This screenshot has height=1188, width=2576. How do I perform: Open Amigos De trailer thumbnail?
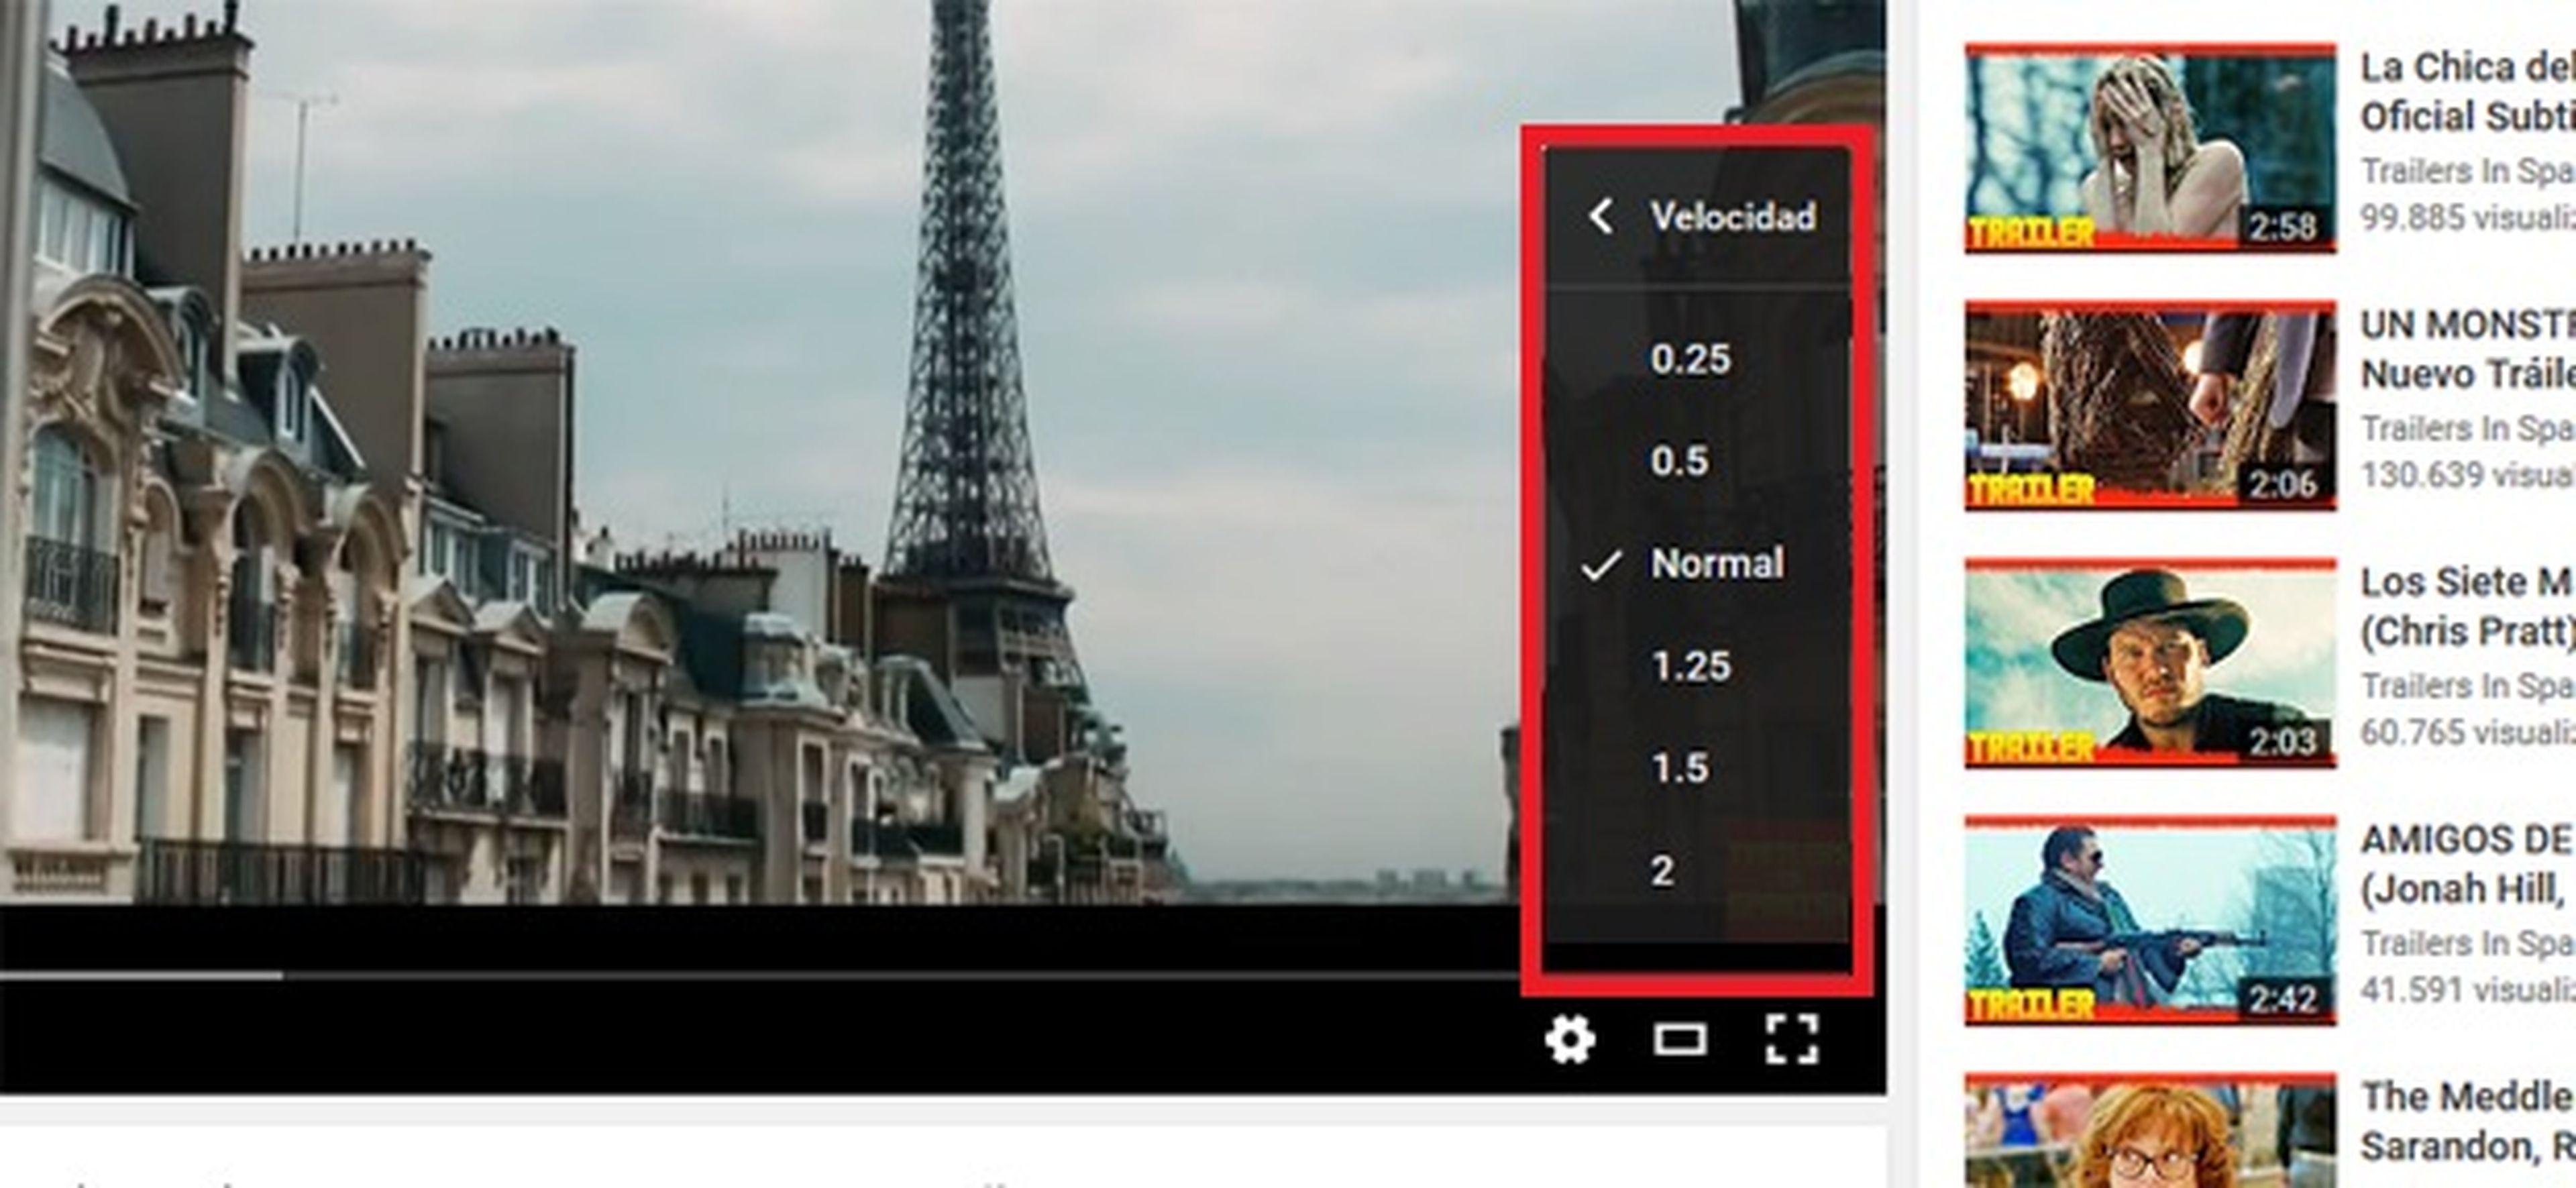(2150, 920)
